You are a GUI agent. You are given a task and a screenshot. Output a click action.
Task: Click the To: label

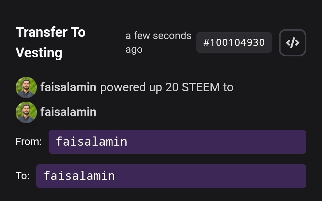point(23,176)
